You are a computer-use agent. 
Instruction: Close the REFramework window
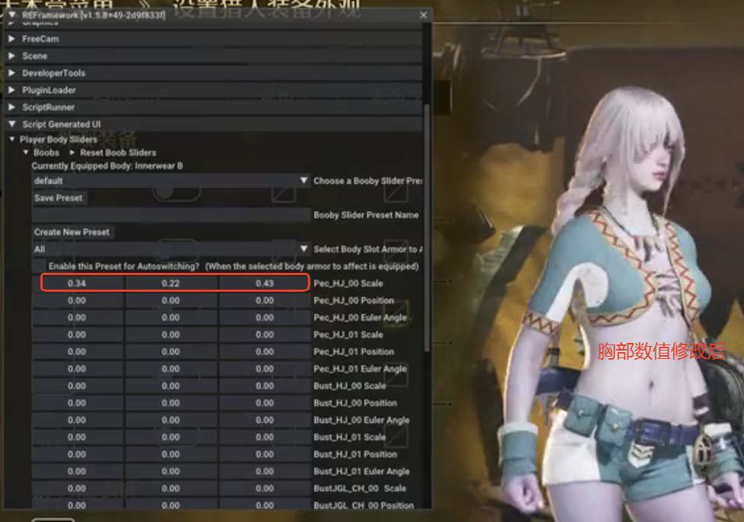coord(424,15)
